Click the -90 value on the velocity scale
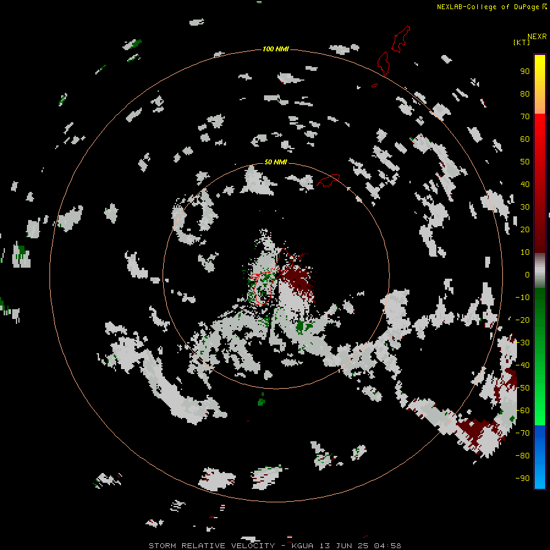The height and width of the screenshot is (550, 550). coord(522,479)
